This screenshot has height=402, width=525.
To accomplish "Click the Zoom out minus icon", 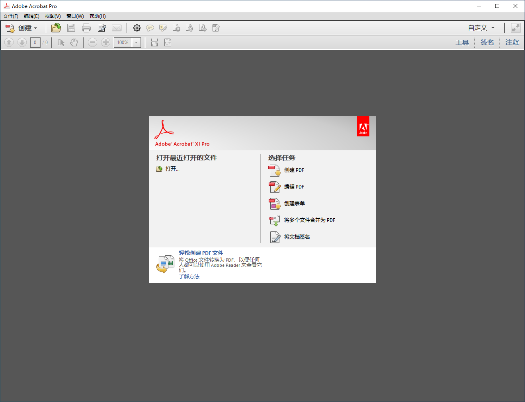I will coord(92,42).
